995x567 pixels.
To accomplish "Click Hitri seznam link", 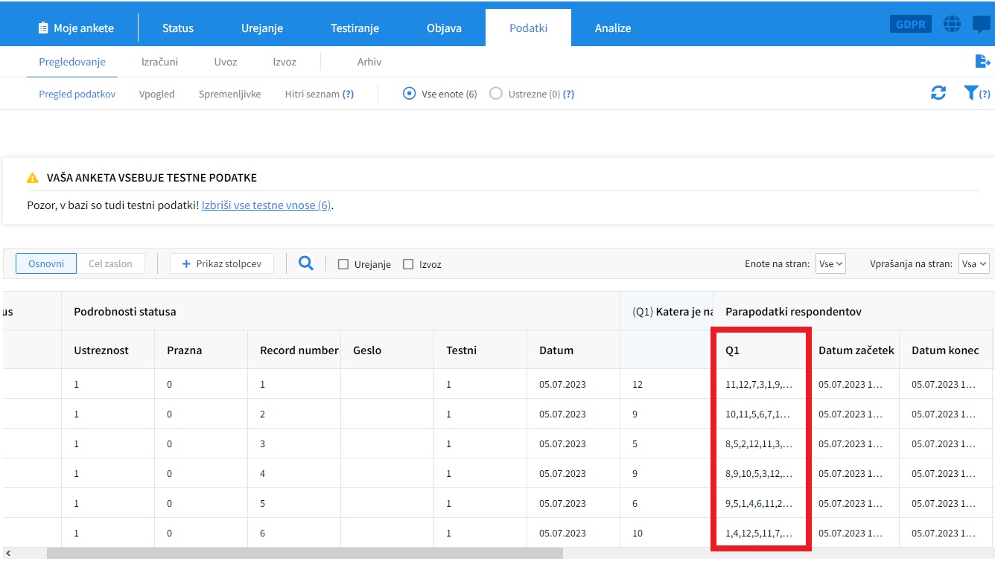I will [312, 94].
